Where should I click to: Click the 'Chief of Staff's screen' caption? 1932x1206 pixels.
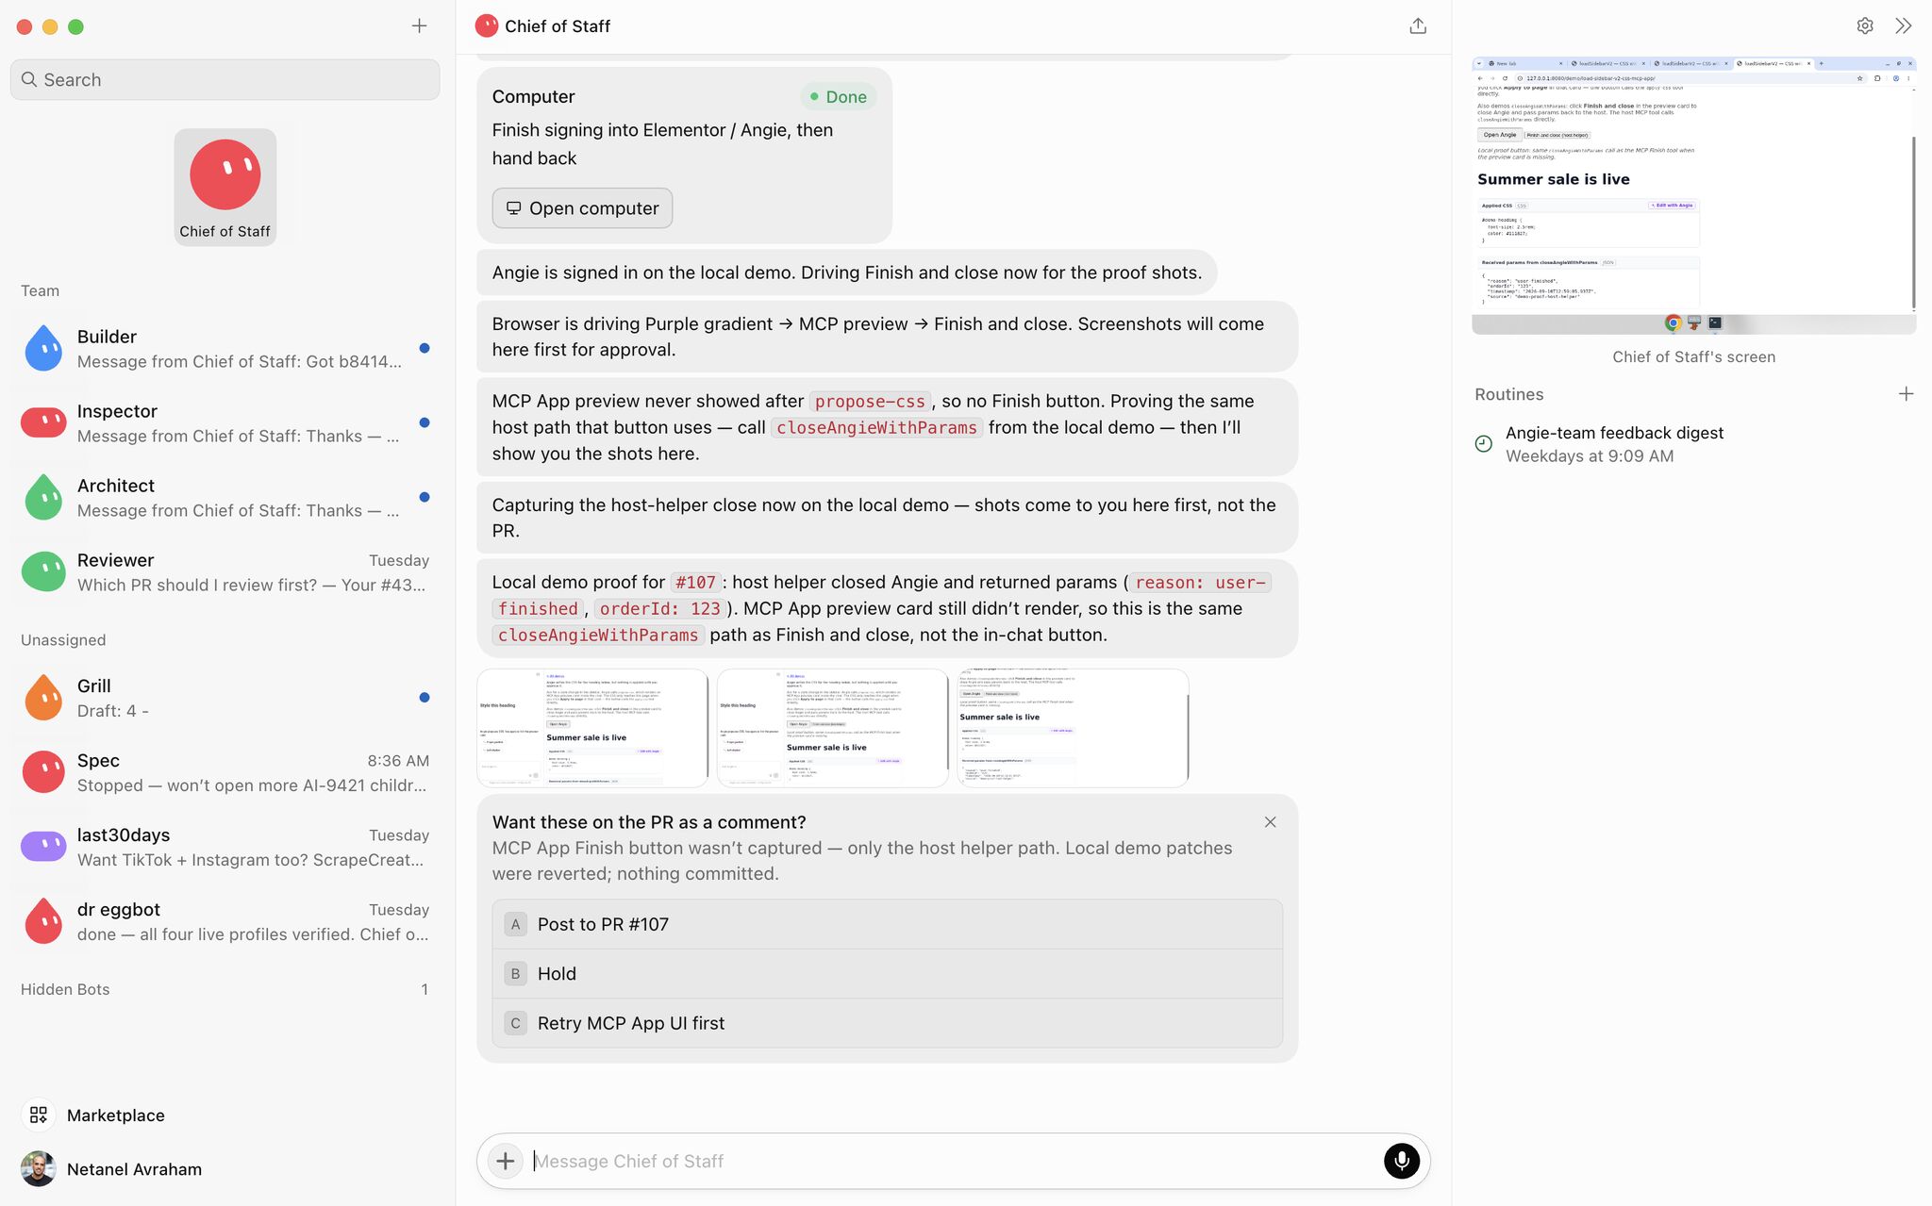1693,357
